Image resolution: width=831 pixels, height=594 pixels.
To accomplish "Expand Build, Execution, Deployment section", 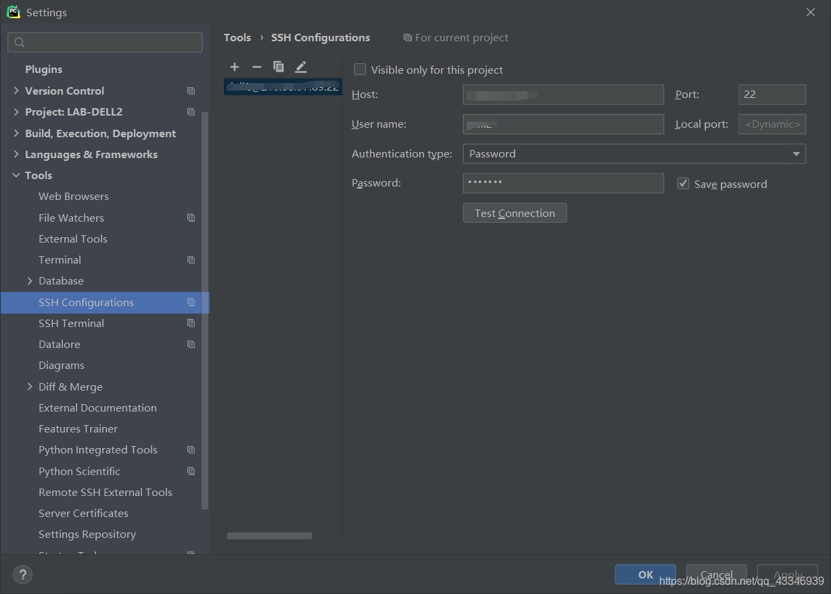I will coord(16,133).
